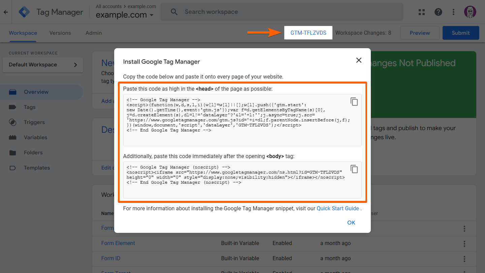Viewport: 485px width, 273px height.
Task: Open the help menu icon
Action: tap(438, 12)
